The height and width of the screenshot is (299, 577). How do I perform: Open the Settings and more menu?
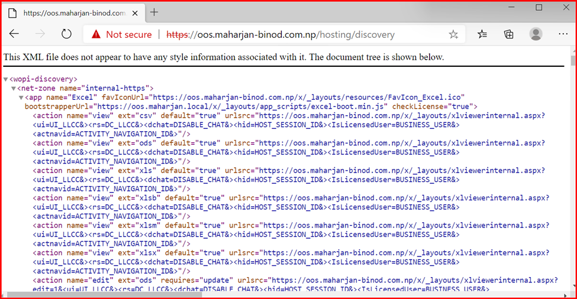click(562, 34)
